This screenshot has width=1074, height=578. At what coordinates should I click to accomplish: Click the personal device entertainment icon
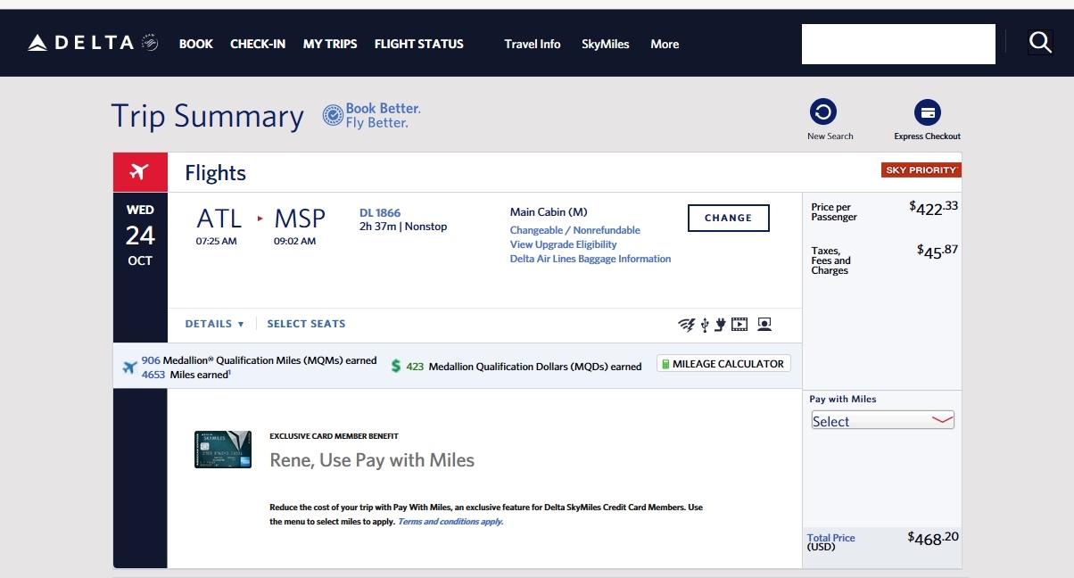pos(764,325)
